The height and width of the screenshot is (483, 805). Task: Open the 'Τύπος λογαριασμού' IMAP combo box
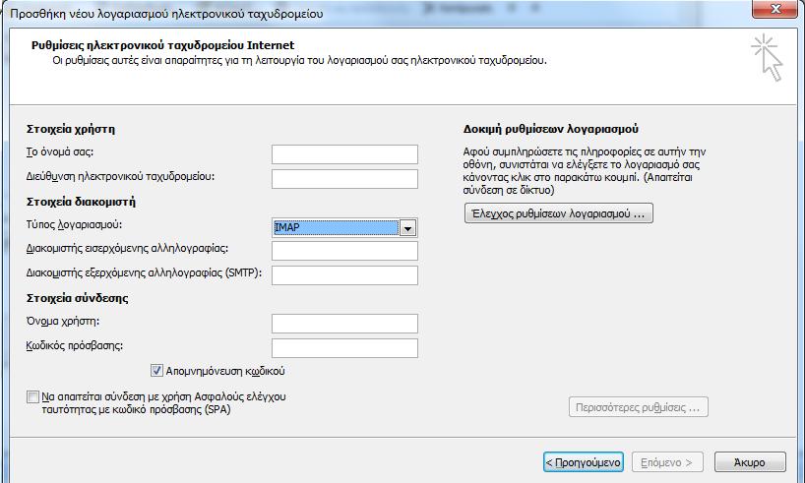coord(344,228)
